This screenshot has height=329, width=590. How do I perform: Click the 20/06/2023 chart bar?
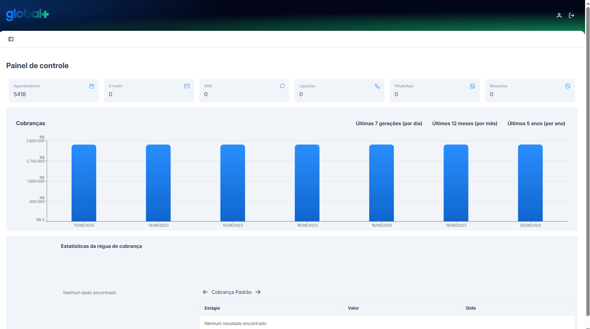coord(530,183)
